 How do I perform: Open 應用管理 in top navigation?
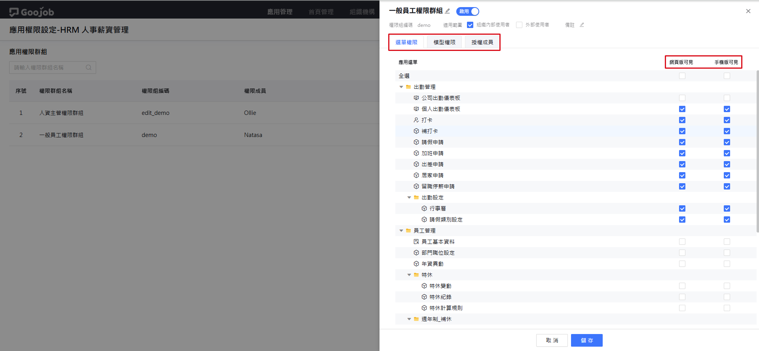click(x=280, y=12)
